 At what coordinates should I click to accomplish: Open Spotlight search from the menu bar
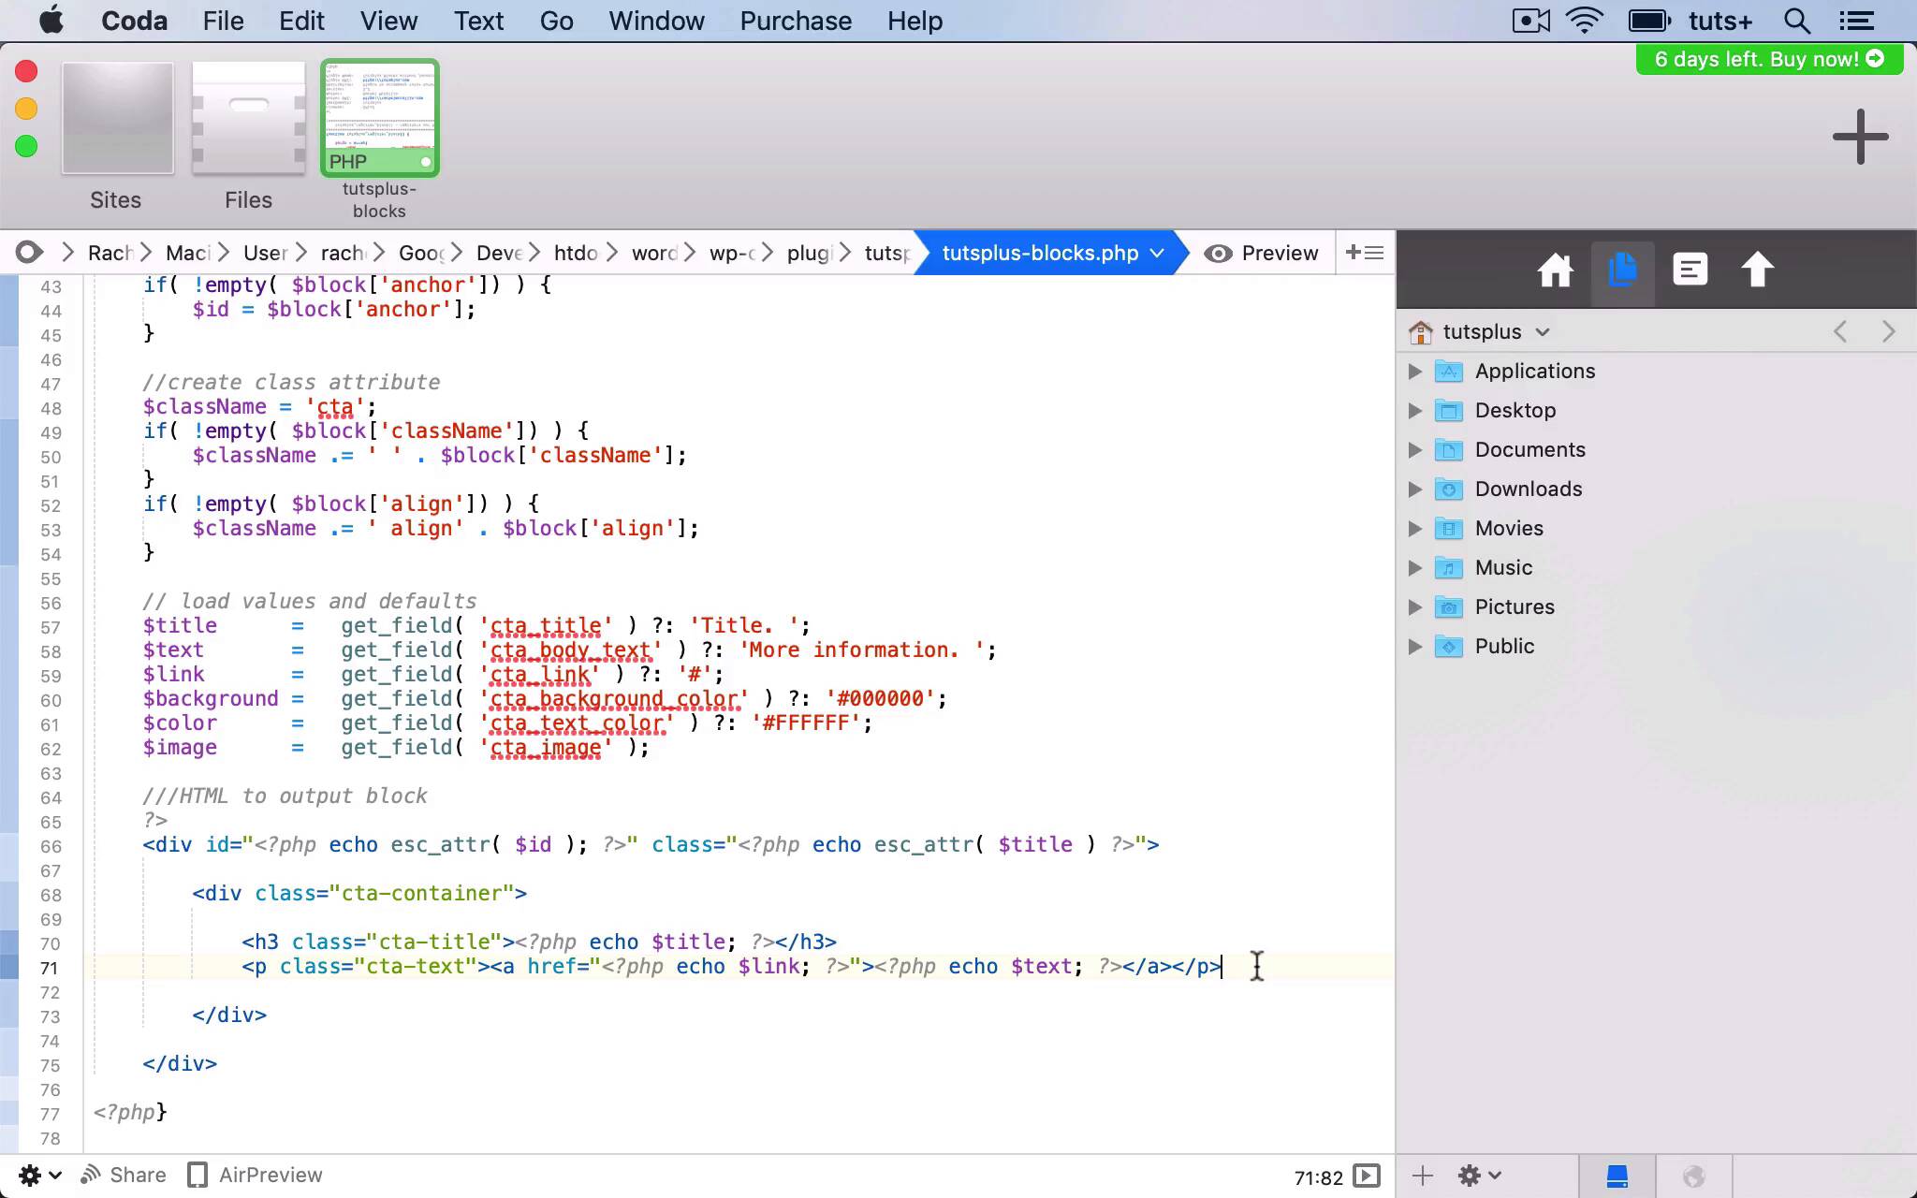[1794, 21]
